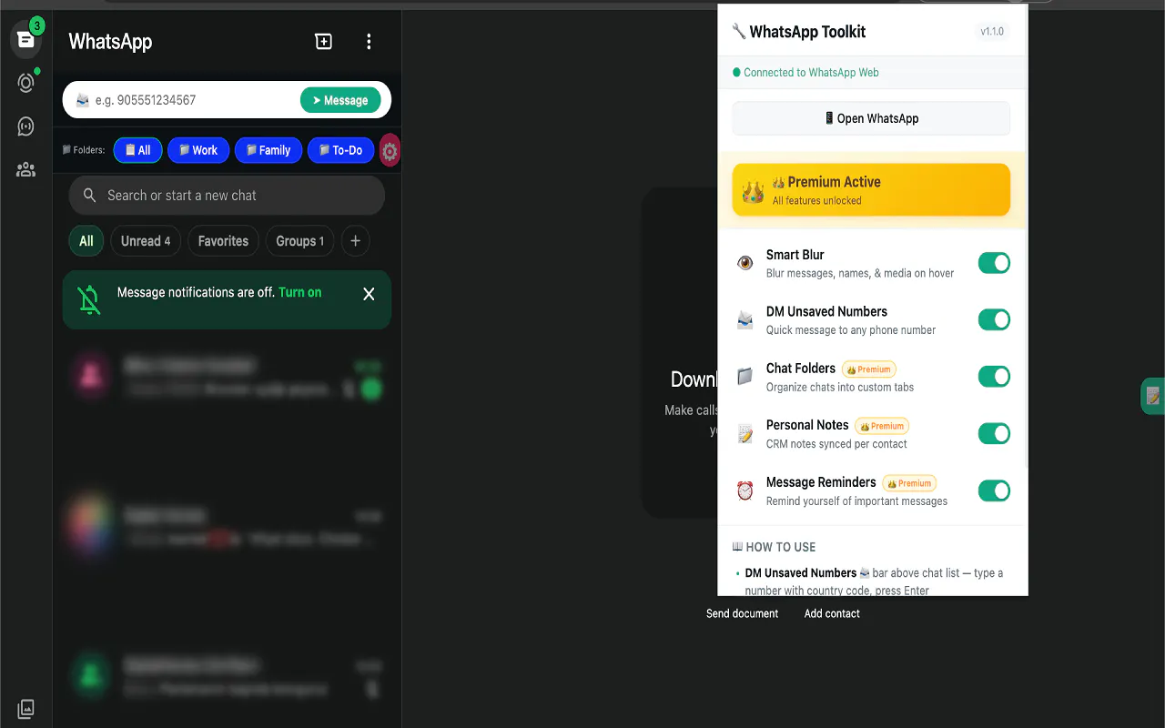The height and width of the screenshot is (728, 1165).
Task: Click the WhatsApp title in header
Action: pyautogui.click(x=110, y=41)
